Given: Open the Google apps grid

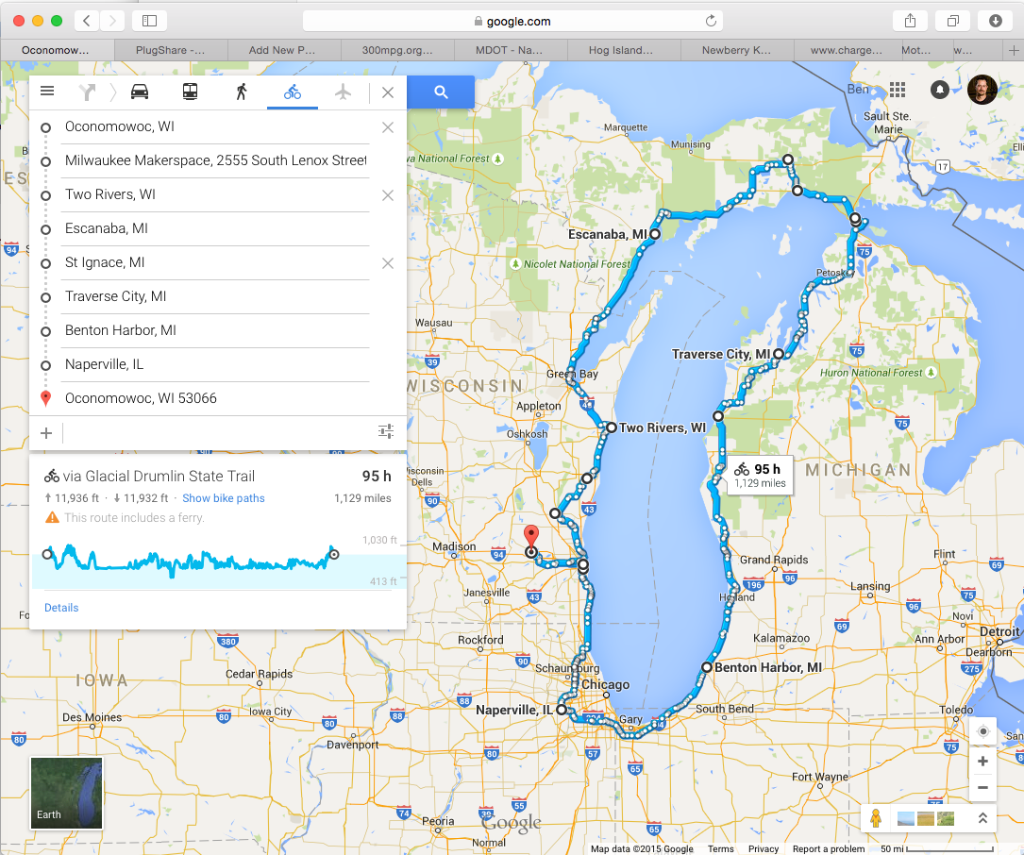Looking at the screenshot, I should [898, 89].
